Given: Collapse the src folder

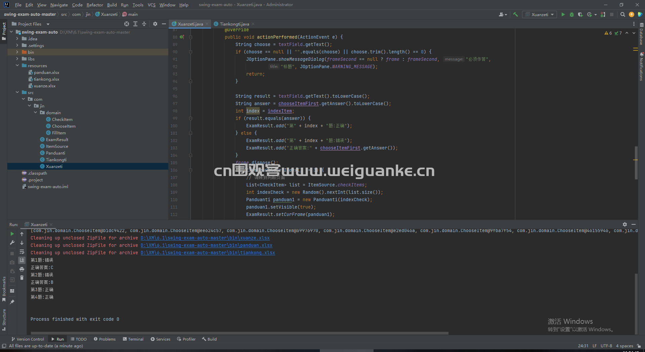Looking at the screenshot, I should 17,92.
